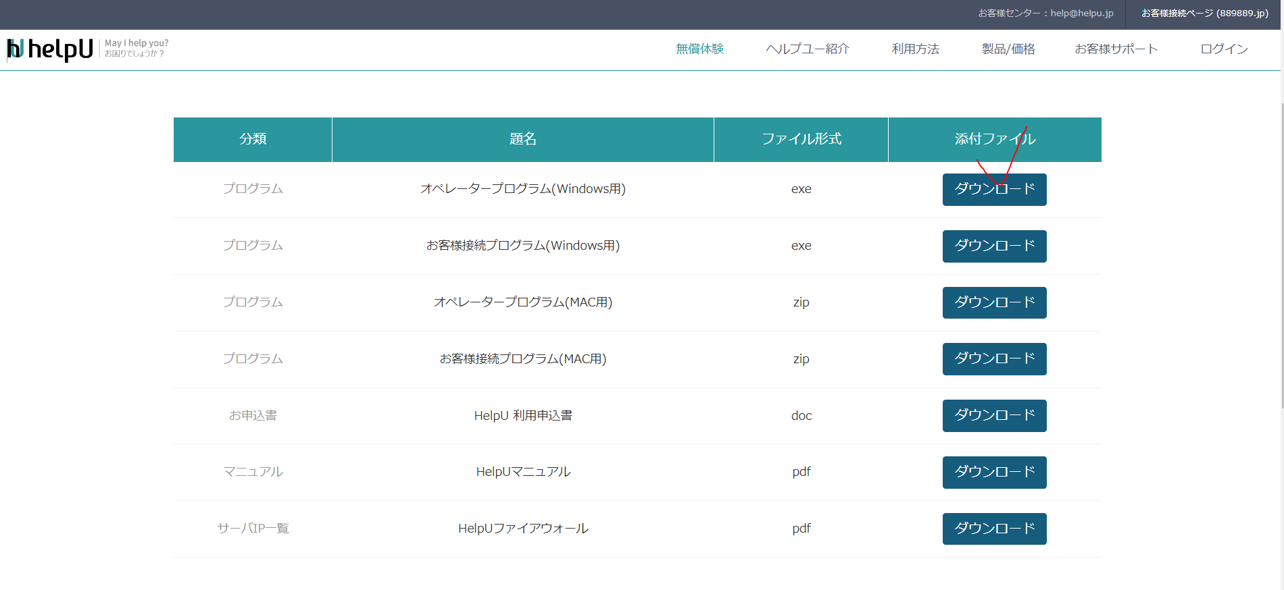
Task: Click the マニュアル category cell
Action: pyautogui.click(x=253, y=472)
